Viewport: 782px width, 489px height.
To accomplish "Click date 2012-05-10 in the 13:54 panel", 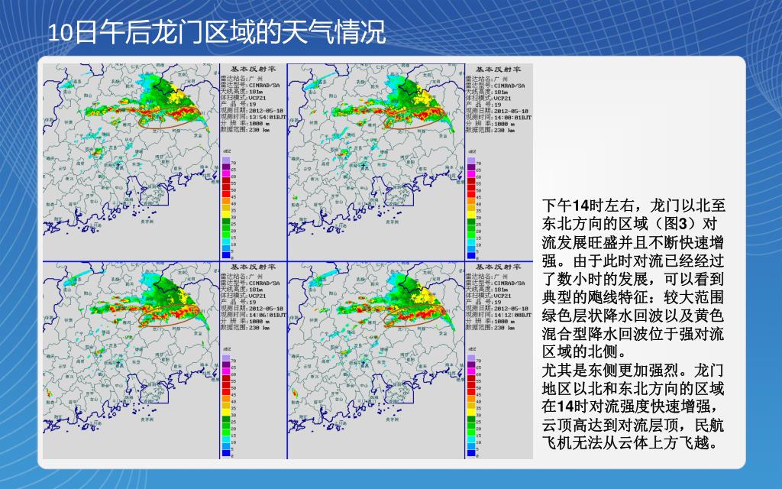I will click(x=266, y=111).
